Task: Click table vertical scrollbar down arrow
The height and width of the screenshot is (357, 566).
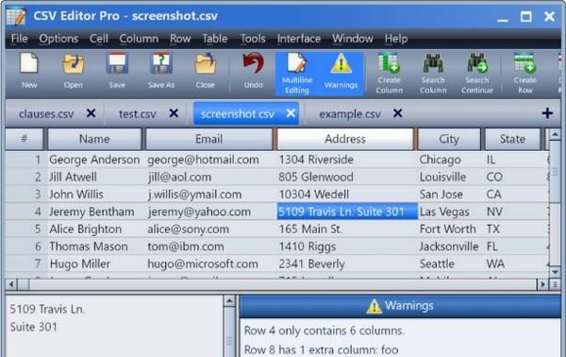Action: point(555,272)
